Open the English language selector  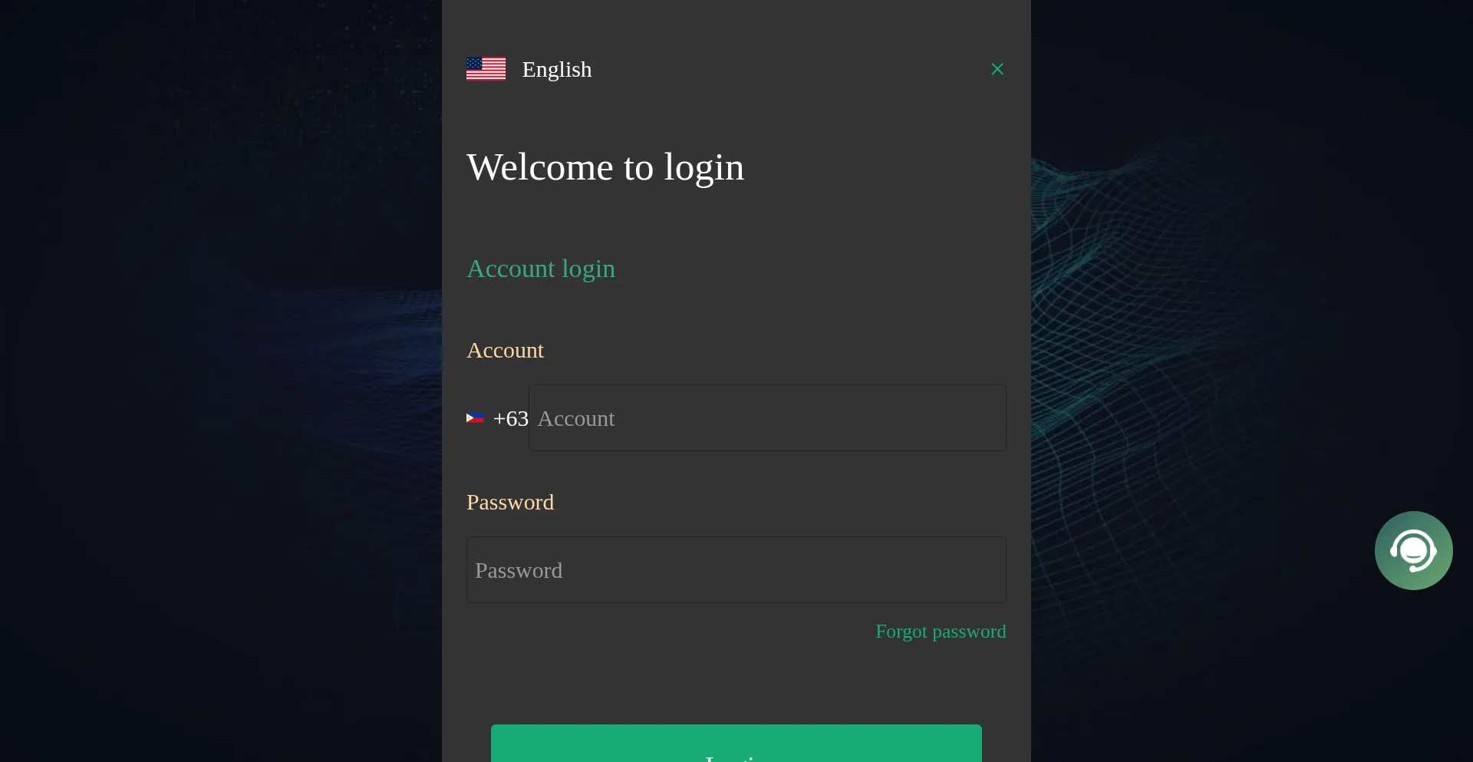[529, 69]
